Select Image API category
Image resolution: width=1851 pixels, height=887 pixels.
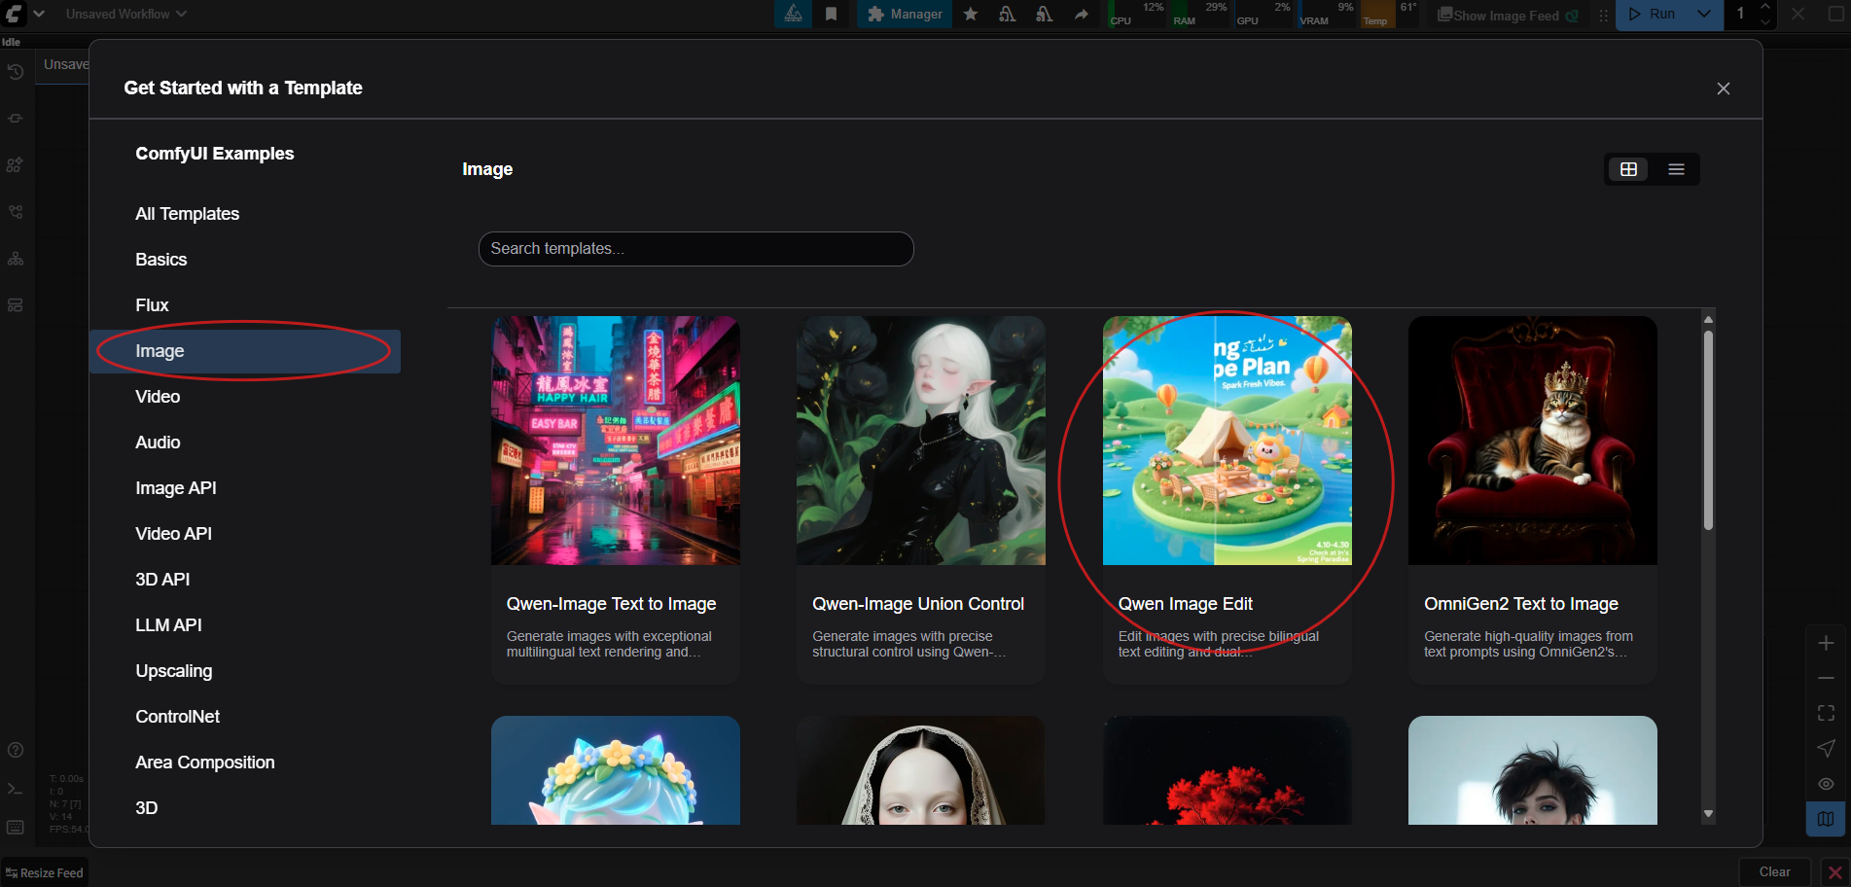click(x=245, y=488)
